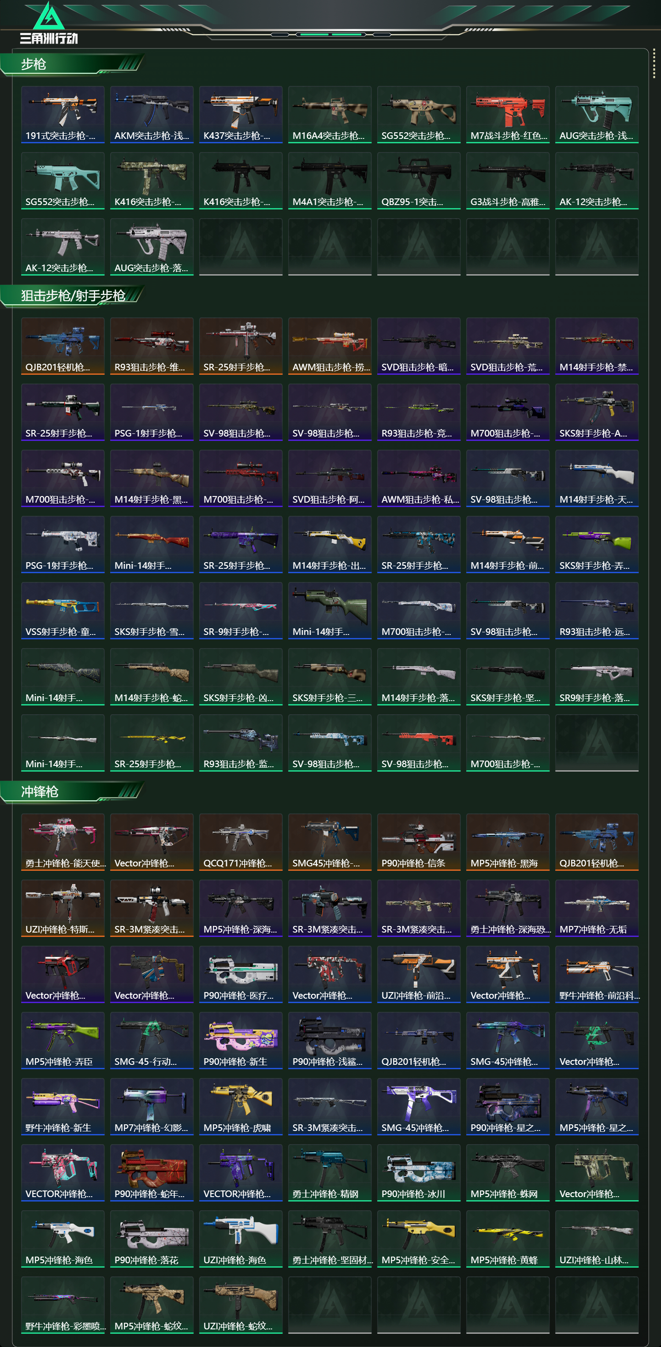Select the MP5冲锋枪-弄臣 skin

pos(63,1041)
